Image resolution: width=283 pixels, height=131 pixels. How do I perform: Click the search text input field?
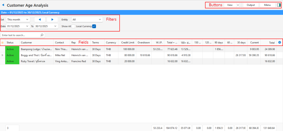pyautogui.click(x=20, y=35)
